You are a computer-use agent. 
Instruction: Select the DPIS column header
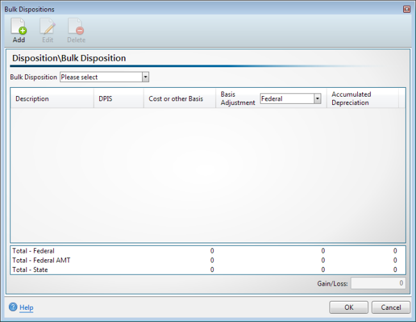(x=106, y=99)
